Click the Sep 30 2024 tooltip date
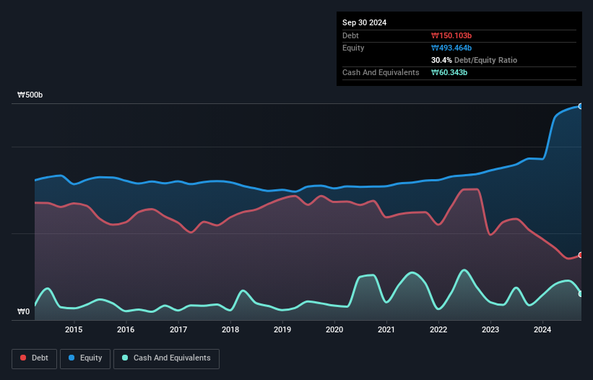Viewport: 593px width, 380px height. click(364, 22)
